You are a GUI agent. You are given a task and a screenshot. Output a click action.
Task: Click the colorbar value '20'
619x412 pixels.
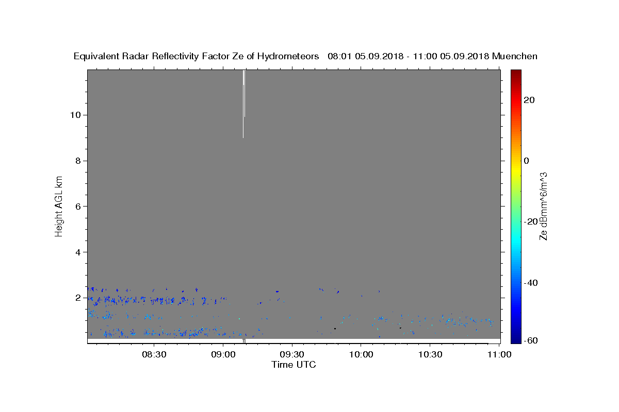pyautogui.click(x=529, y=100)
